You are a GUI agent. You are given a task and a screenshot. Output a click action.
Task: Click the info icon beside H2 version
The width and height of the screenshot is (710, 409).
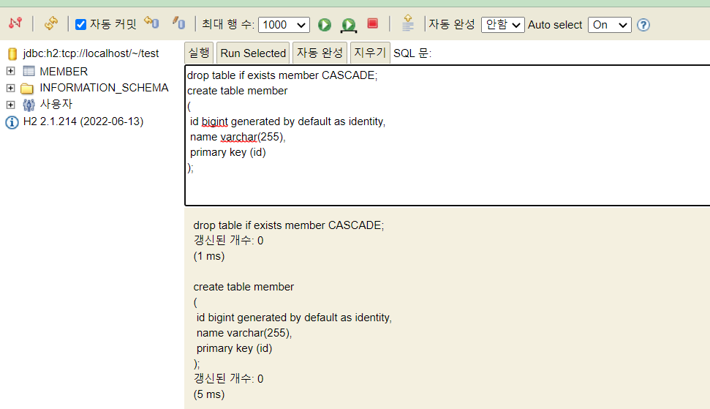(12, 122)
